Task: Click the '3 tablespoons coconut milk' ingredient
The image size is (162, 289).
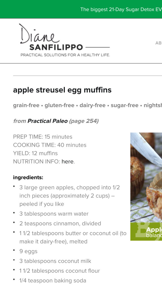Action: (55, 261)
